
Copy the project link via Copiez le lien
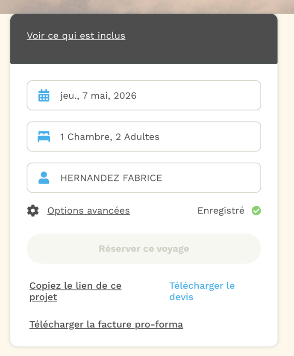pos(75,291)
